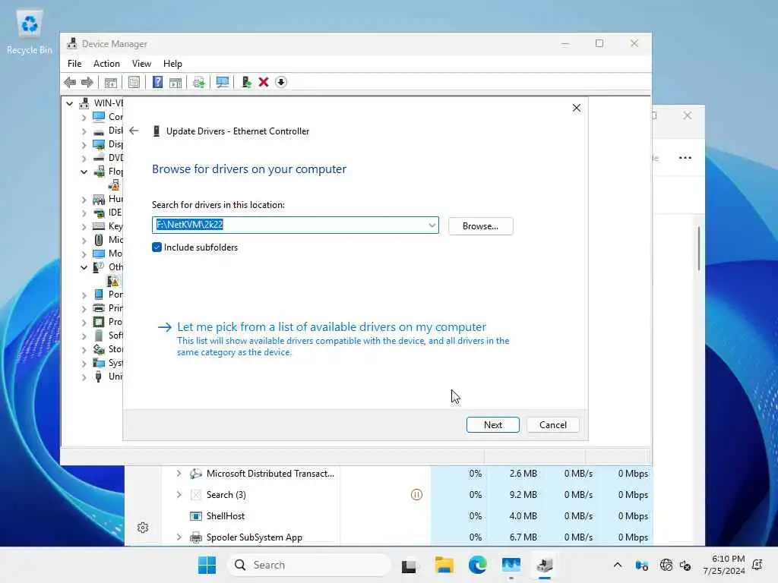The height and width of the screenshot is (583, 778).
Task: Select the ShellHost process row
Action: [388, 516]
